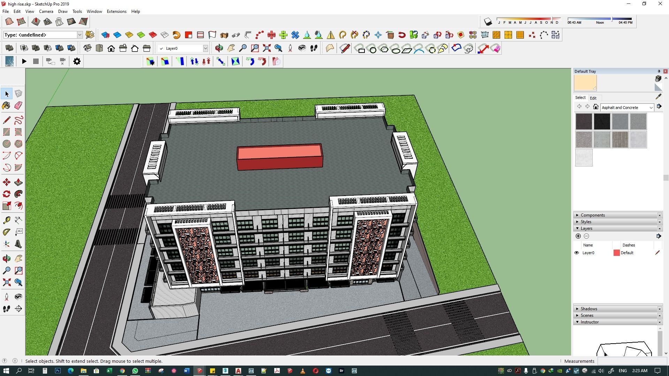The height and width of the screenshot is (376, 669).
Task: Open the Draw menu
Action: click(63, 11)
